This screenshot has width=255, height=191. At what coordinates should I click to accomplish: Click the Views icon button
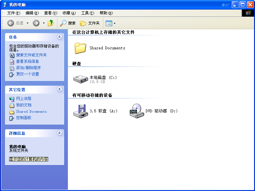tap(109, 23)
